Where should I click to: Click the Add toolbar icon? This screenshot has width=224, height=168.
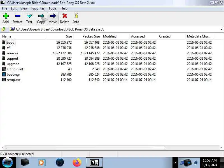6,16
